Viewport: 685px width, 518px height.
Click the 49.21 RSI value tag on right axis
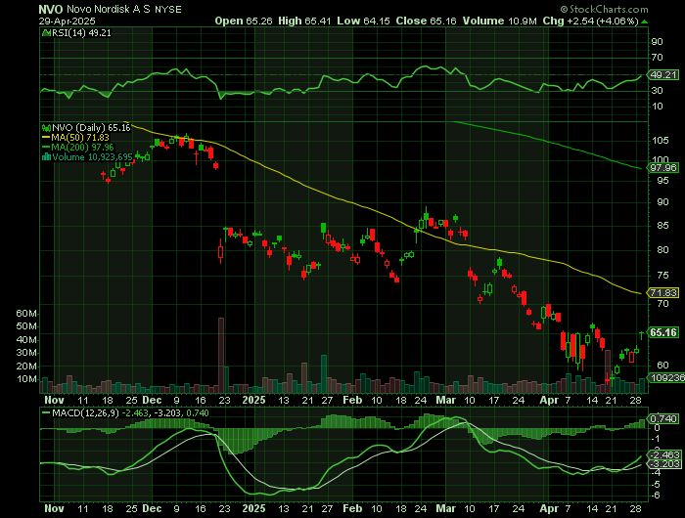[663, 74]
